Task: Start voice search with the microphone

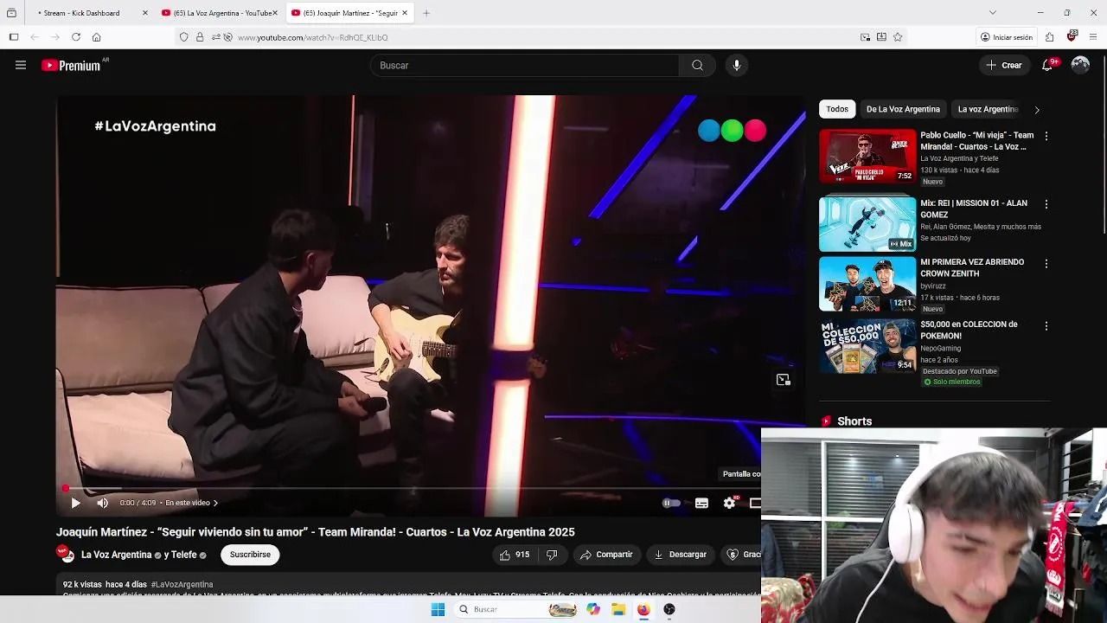Action: click(736, 65)
